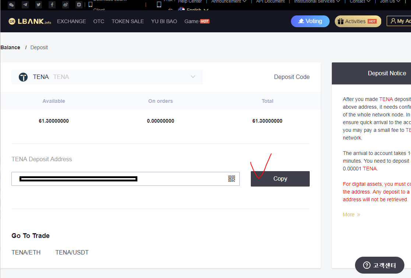Click the mobile phone icon left of Help Center
Image resolution: width=411 pixels, height=278 pixels.
coord(159,4)
